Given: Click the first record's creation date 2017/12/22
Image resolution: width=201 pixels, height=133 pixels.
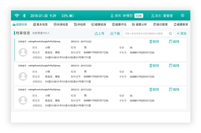Looking at the screenshot, I should pyautogui.click(x=86, y=42).
